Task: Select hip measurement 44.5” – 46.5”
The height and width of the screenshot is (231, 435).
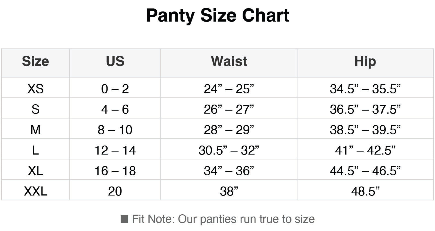Action: click(365, 171)
